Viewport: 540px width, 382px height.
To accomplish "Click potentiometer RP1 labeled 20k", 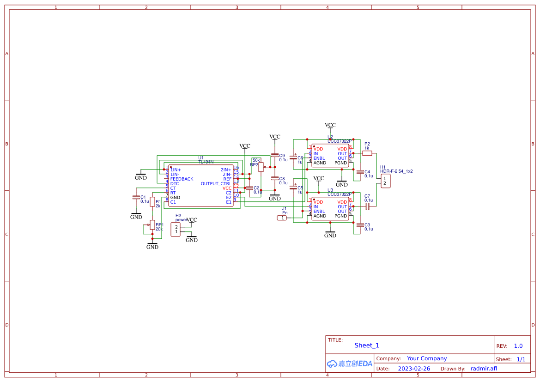I will click(x=152, y=225).
